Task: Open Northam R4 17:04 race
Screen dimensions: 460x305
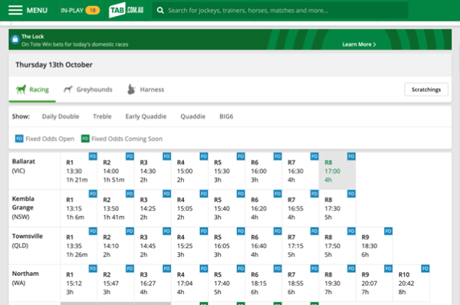Action: (x=190, y=284)
